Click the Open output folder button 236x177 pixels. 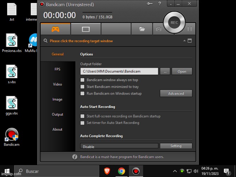182,71
